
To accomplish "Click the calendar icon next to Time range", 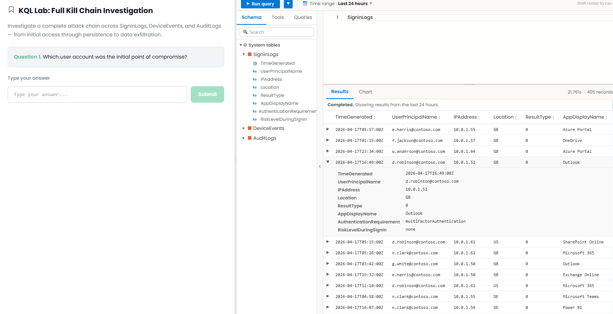I will (305, 4).
